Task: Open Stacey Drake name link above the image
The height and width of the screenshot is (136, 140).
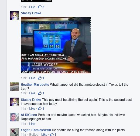Action: (31, 13)
